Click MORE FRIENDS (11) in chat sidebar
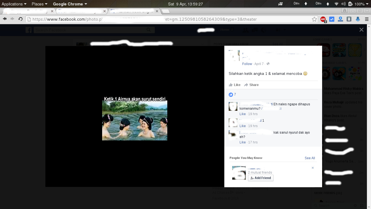Image resolution: width=371 pixels, height=209 pixels. [328, 193]
